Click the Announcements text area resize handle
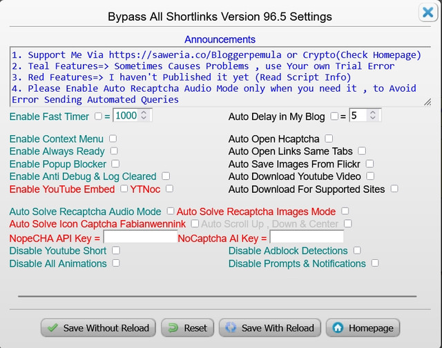Screen dimensions: 442x348 (427, 102)
